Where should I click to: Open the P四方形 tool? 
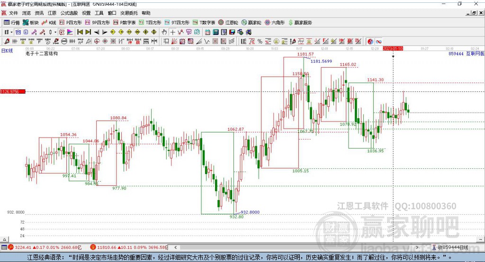[71, 23]
